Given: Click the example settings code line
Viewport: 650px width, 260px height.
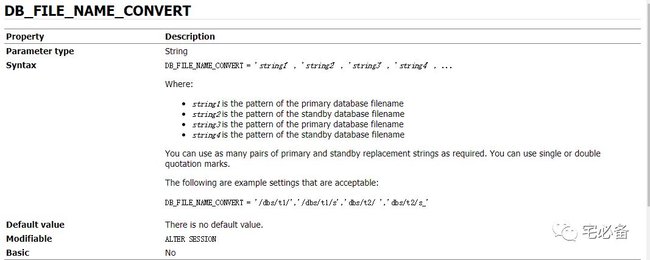Looking at the screenshot, I should [297, 202].
